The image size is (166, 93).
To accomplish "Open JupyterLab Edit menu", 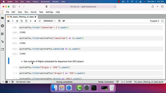I will click(13, 12).
